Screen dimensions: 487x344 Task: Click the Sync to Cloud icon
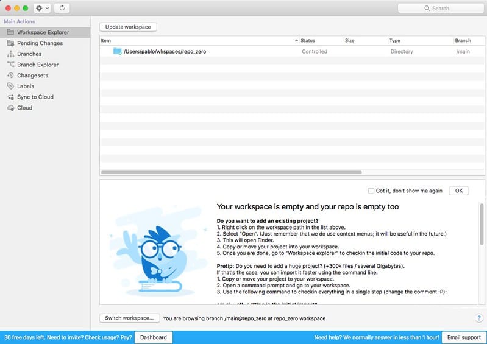10,97
